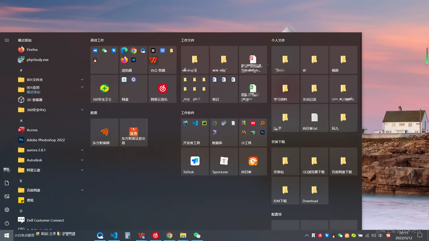Launch phpStudy.exe from the app list

[x=51, y=60]
